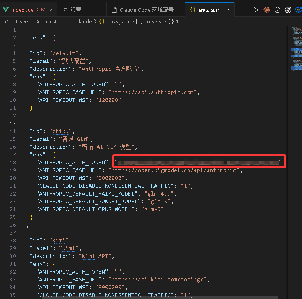Click the Vue file icon on index.vue
The width and height of the screenshot is (302, 299).
coord(6,10)
